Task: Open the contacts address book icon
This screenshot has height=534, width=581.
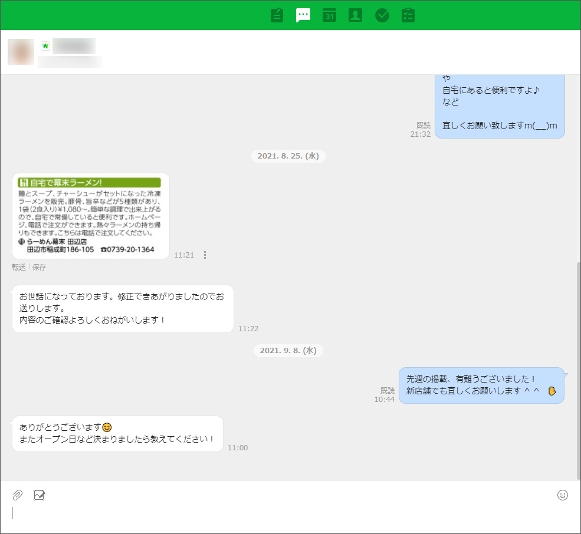Action: [x=355, y=15]
